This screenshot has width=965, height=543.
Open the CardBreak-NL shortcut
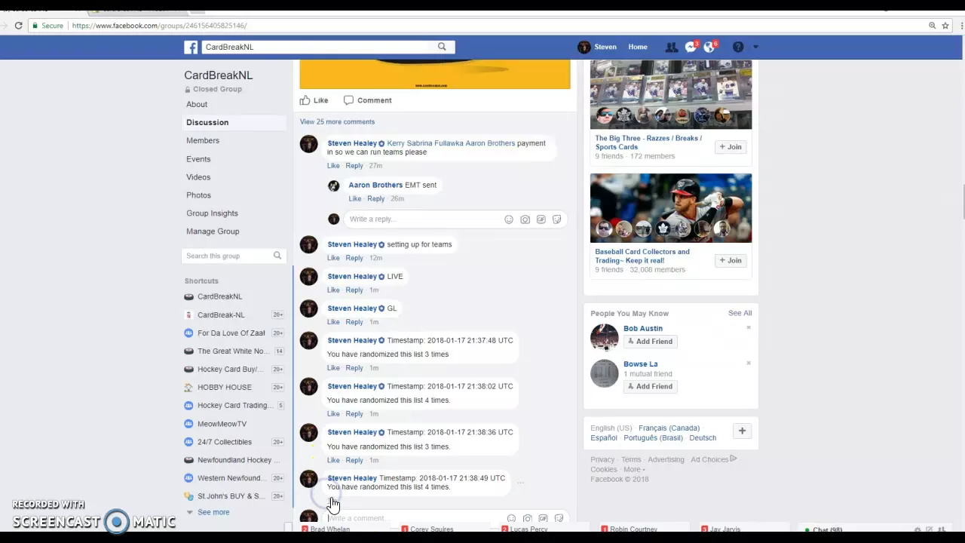[221, 315]
